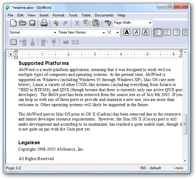Run the ABC spell check
Viewport: 196px width, 179px height.
pyautogui.click(x=108, y=23)
